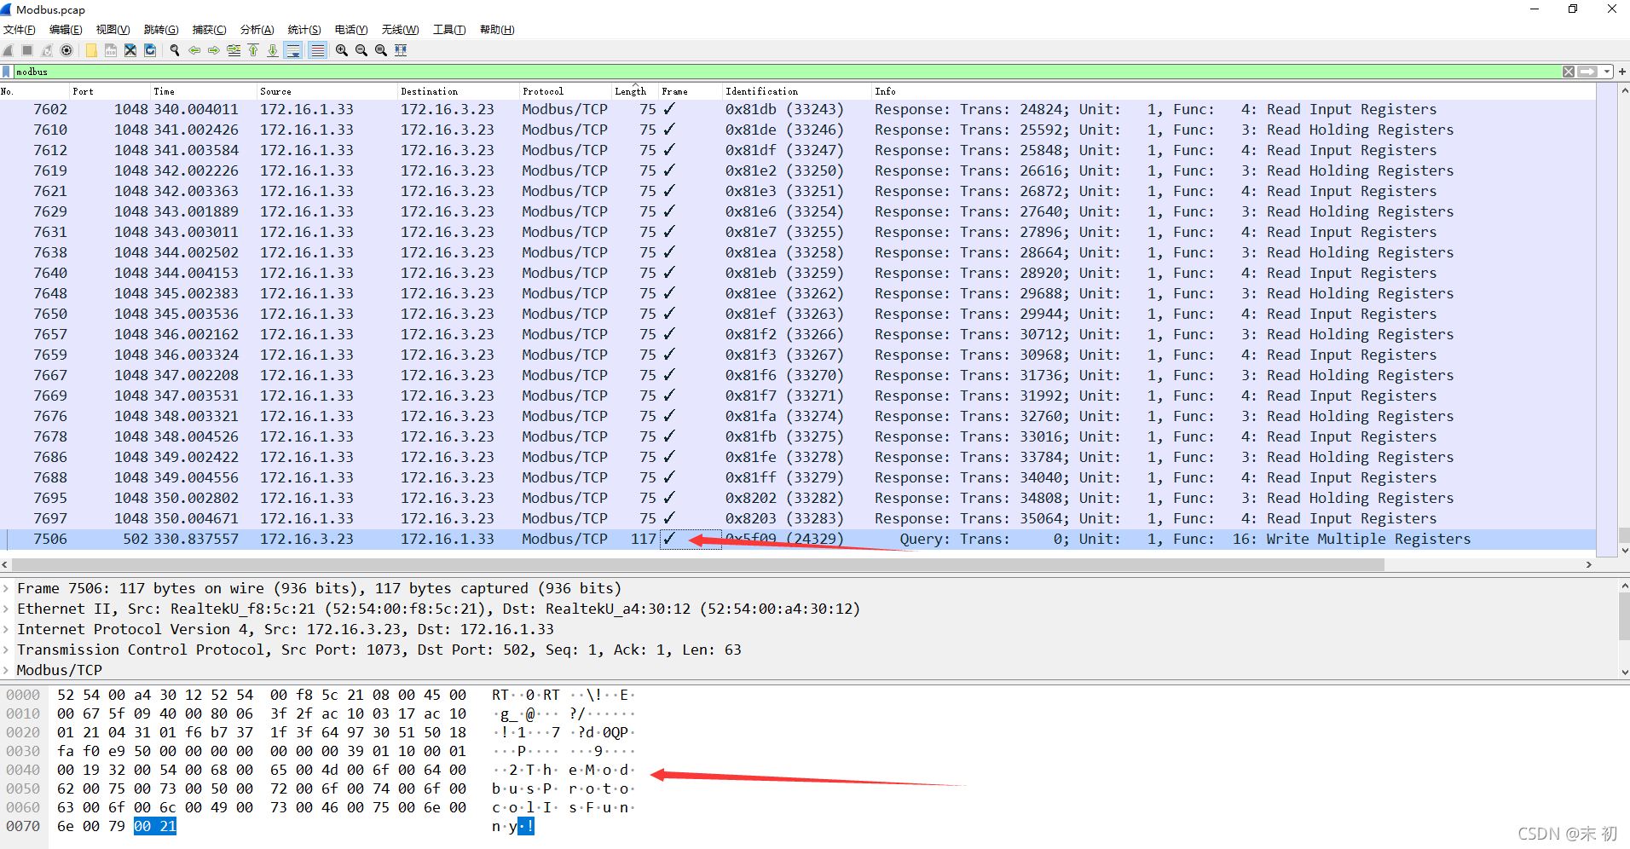Click into the modbus display filter field
The width and height of the screenshot is (1630, 849).
coord(788,72)
